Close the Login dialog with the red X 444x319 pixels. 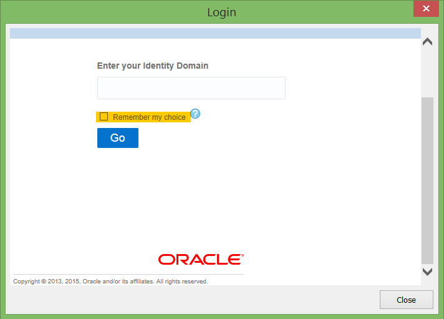click(x=426, y=9)
